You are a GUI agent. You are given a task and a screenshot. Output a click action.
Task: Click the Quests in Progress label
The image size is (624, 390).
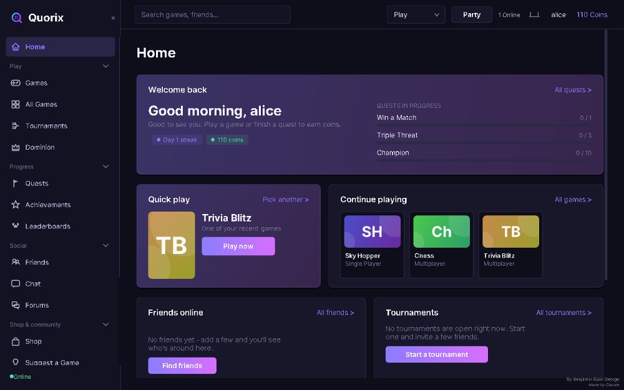409,106
